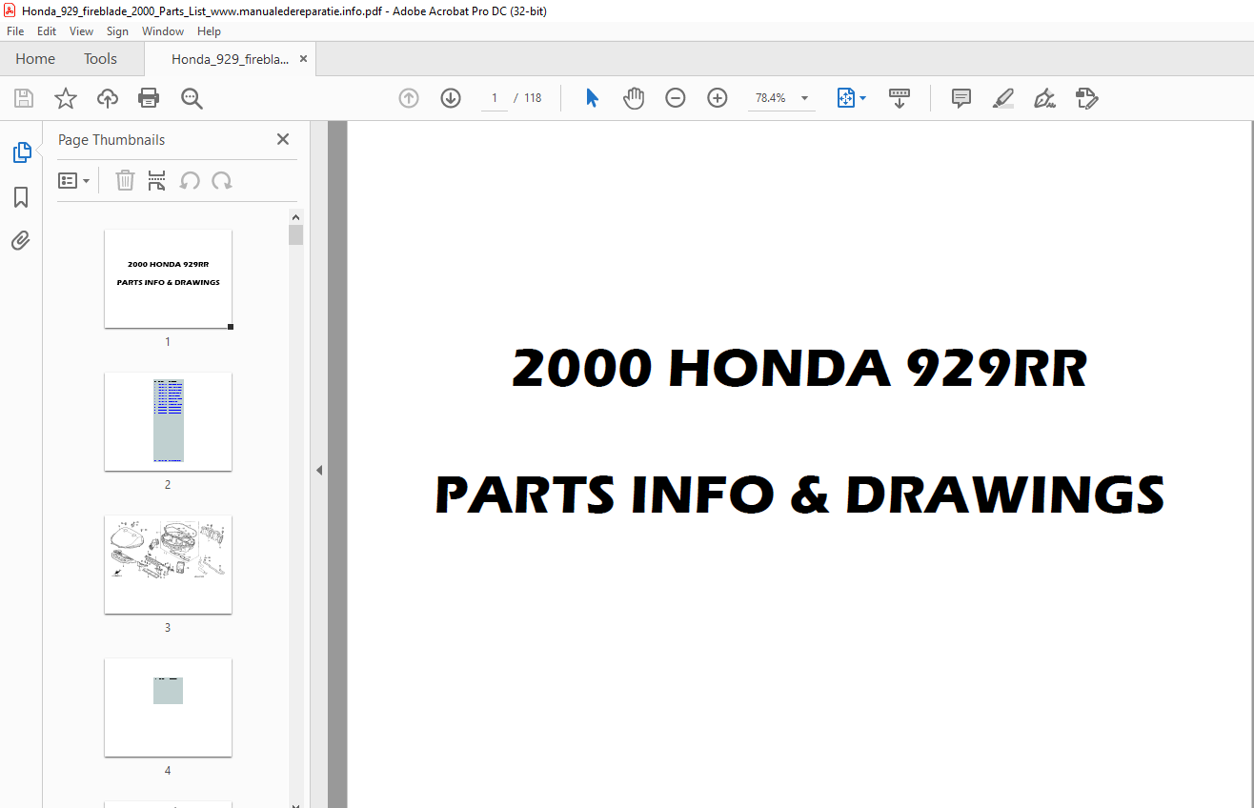Show Page Thumbnails panel icon

tap(21, 152)
